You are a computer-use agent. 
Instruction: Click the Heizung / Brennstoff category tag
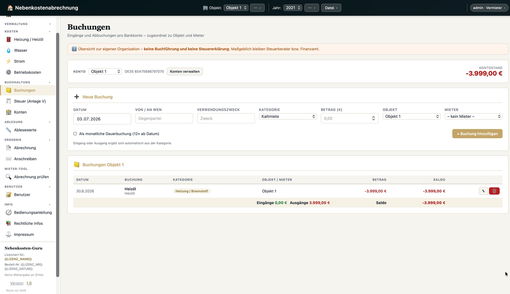(192, 191)
